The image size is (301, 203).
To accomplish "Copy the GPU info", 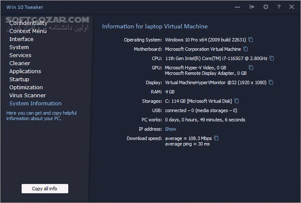I will 251,67.
